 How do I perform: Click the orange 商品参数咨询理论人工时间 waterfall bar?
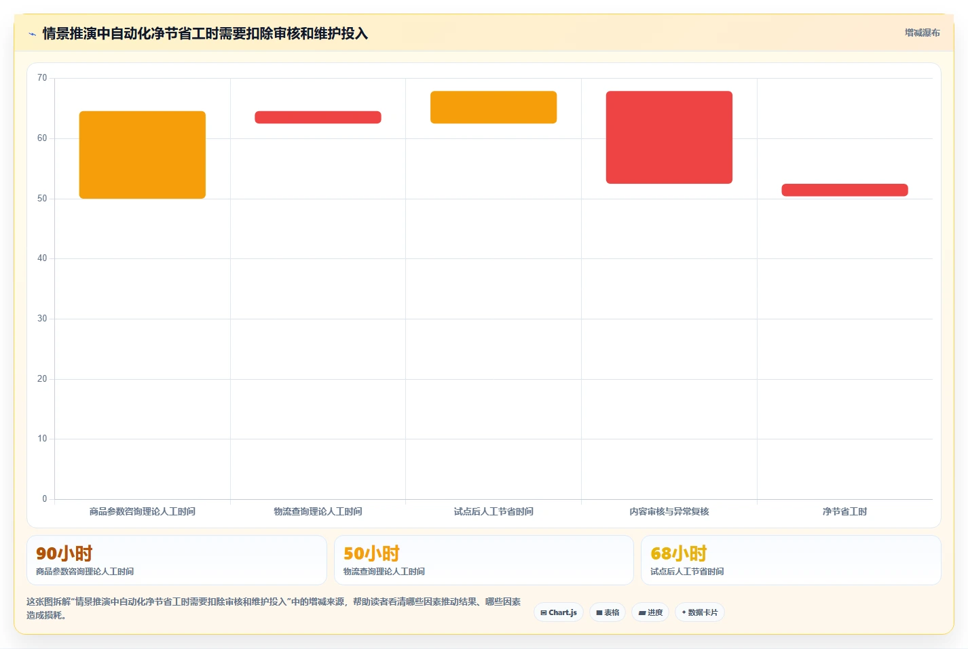143,155
